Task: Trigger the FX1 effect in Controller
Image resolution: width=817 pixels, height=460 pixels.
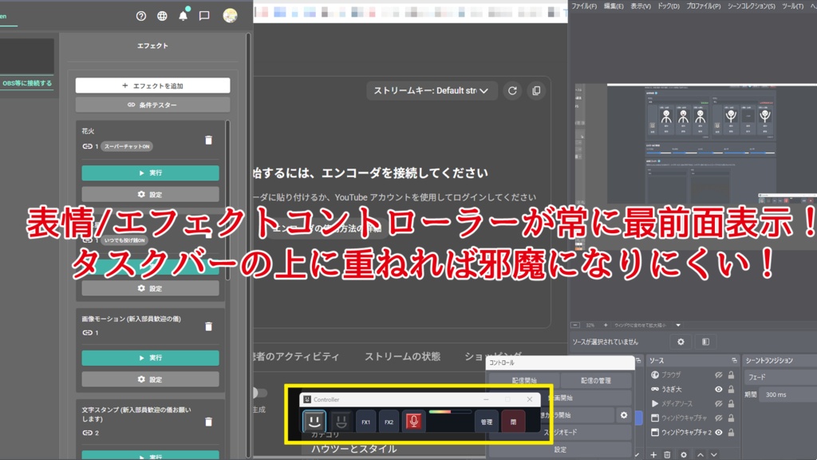Action: click(x=365, y=422)
